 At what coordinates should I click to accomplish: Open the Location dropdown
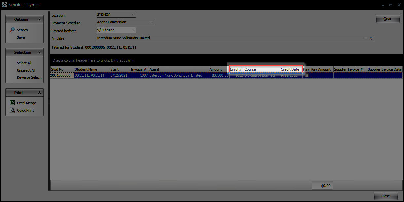133,15
